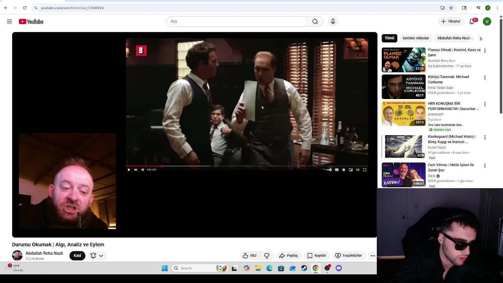
Task: Open Discord from the taskbar
Action: point(339,268)
